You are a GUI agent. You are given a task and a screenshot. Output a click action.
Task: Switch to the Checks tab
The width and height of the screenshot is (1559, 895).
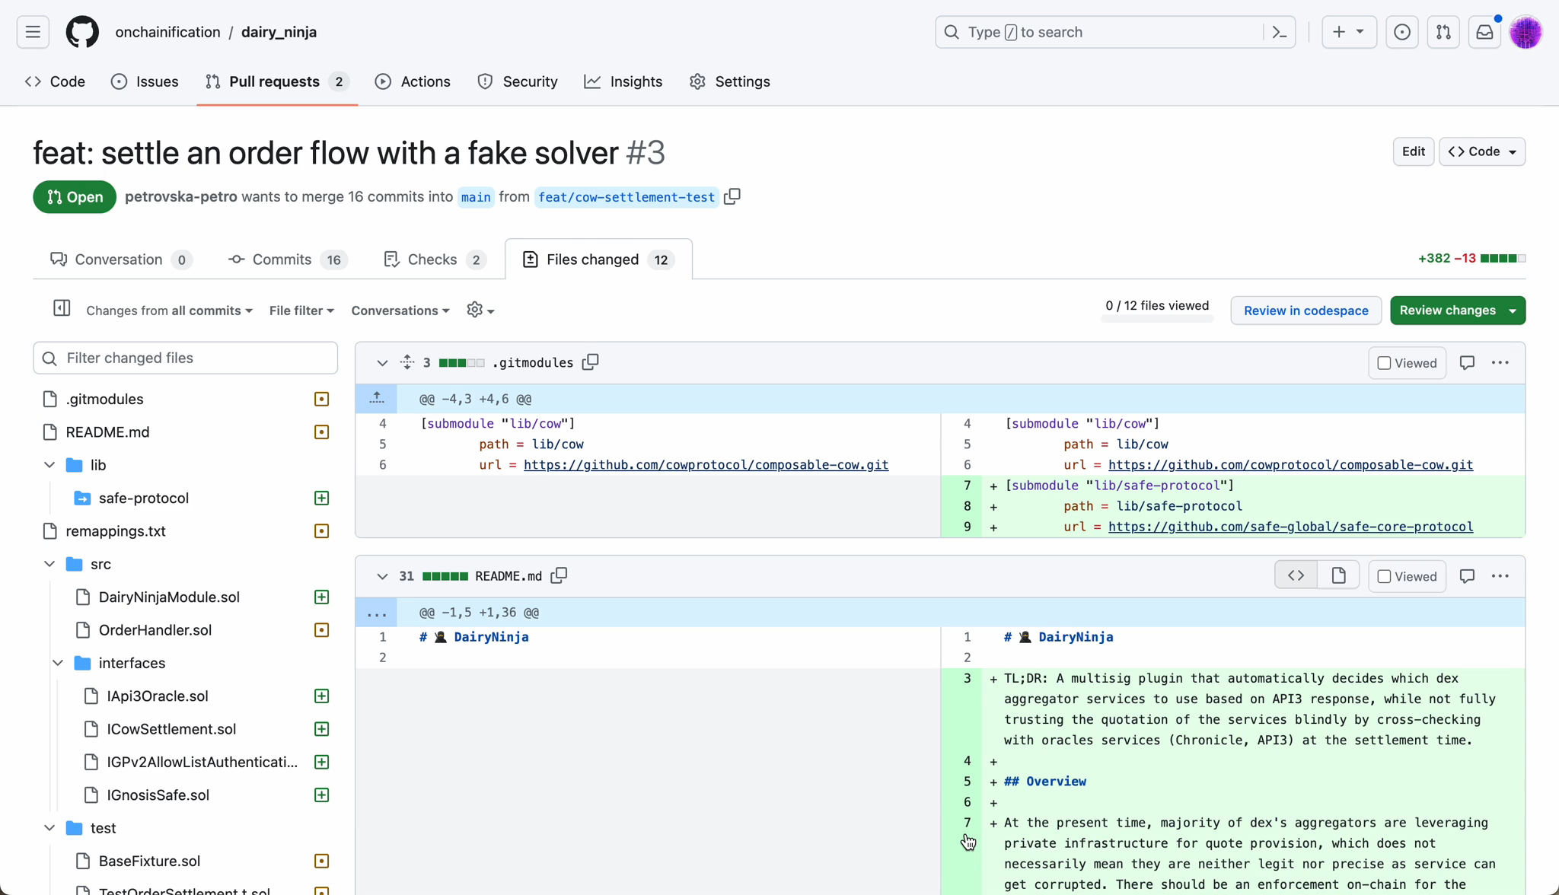(435, 260)
